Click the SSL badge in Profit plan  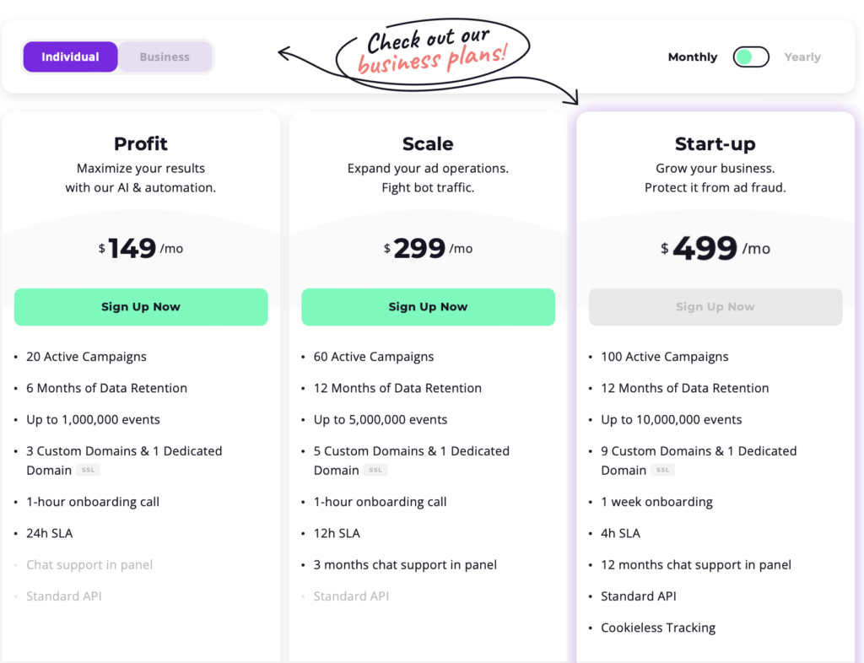pyautogui.click(x=88, y=471)
